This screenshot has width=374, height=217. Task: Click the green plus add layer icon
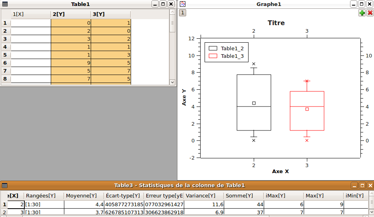click(362, 13)
